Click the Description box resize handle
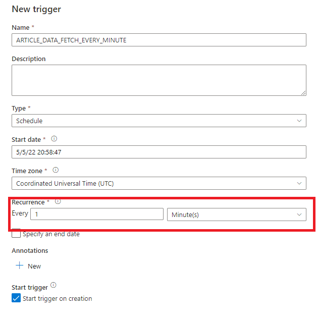Screen dimensions: 317x322 pos(303,92)
